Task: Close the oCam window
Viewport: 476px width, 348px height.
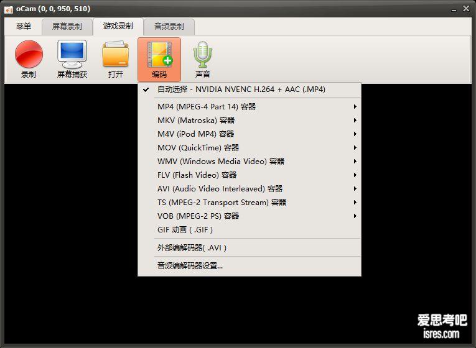Action: [466, 9]
